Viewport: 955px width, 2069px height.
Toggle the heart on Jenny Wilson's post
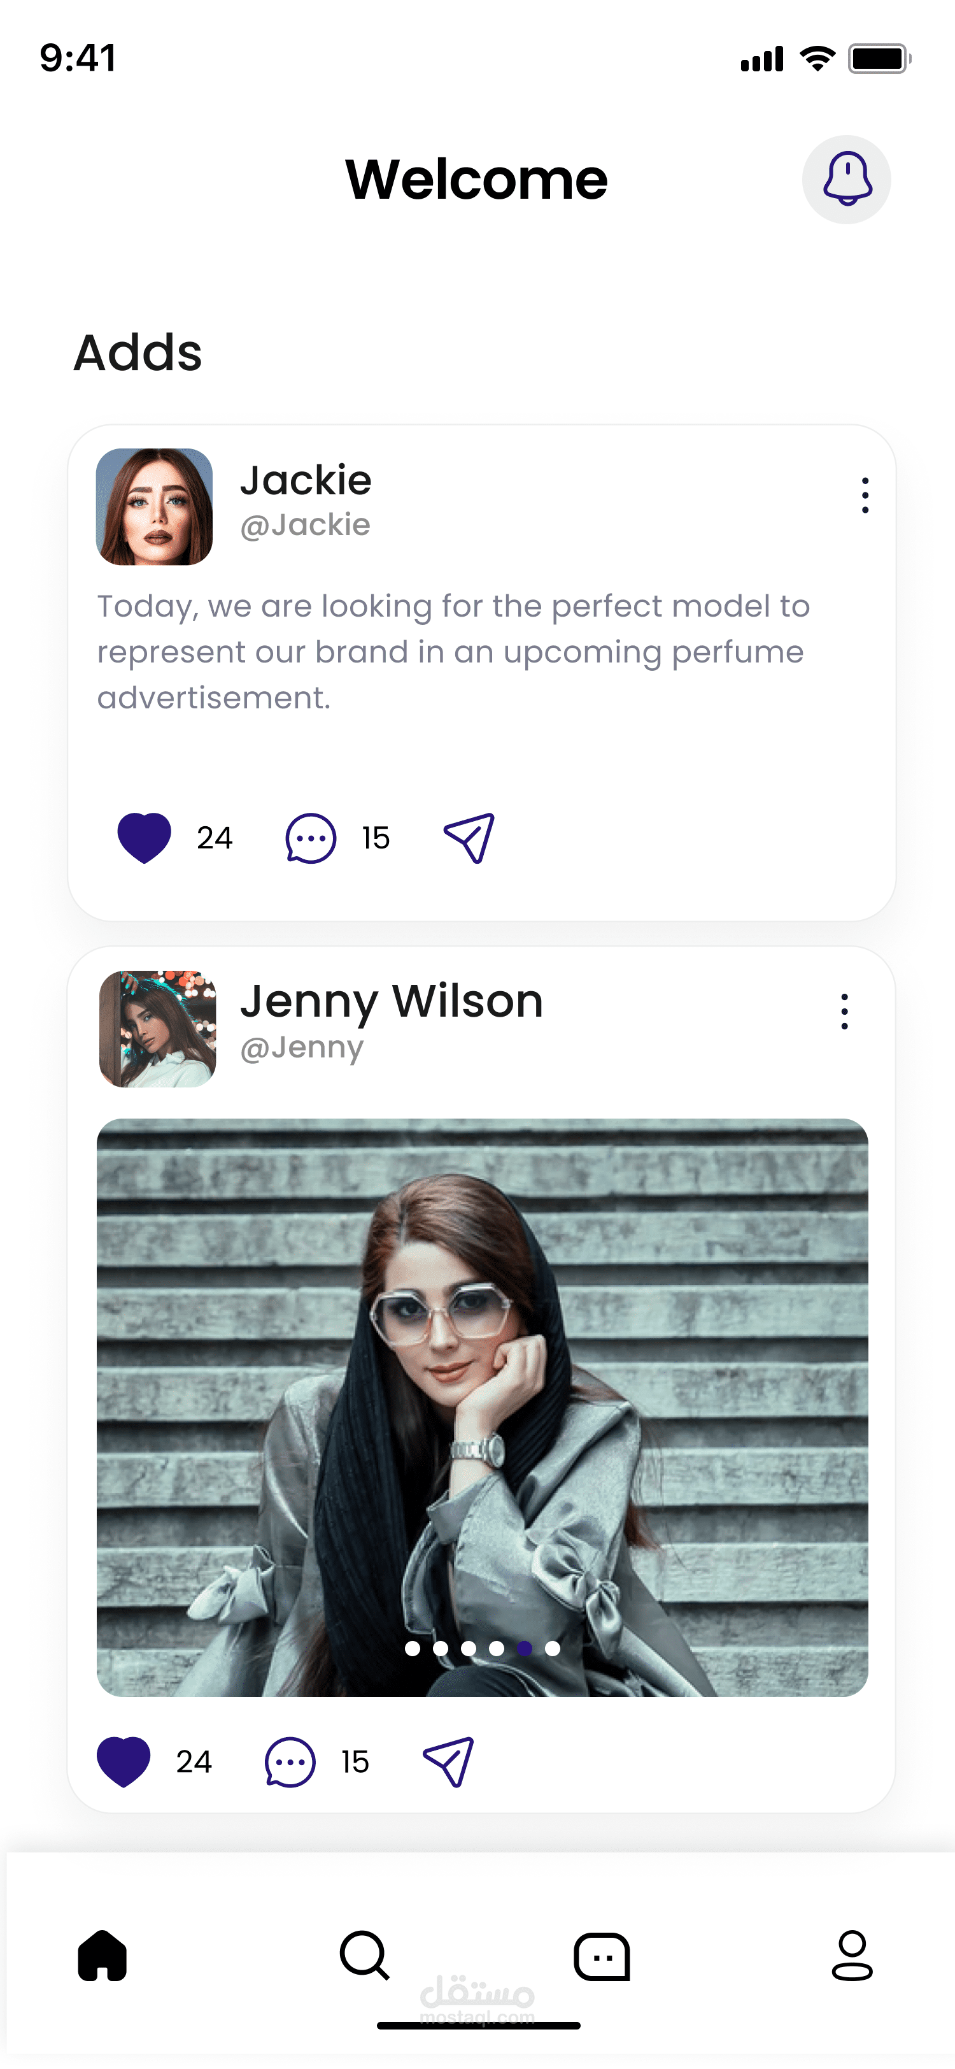pyautogui.click(x=124, y=1761)
